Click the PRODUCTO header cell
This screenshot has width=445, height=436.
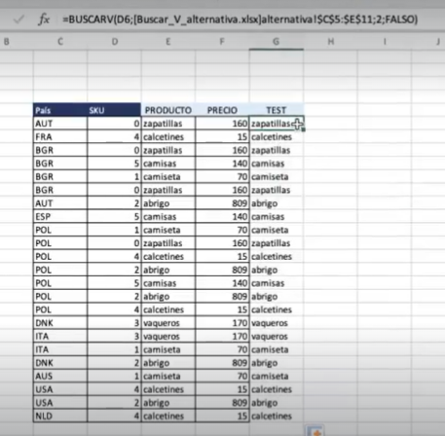[x=168, y=110]
